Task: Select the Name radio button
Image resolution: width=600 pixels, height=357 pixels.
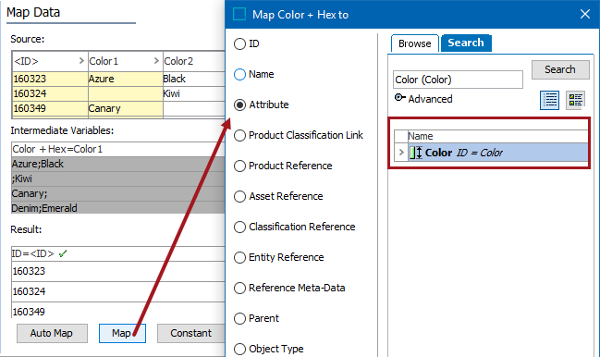Action: coord(239,74)
